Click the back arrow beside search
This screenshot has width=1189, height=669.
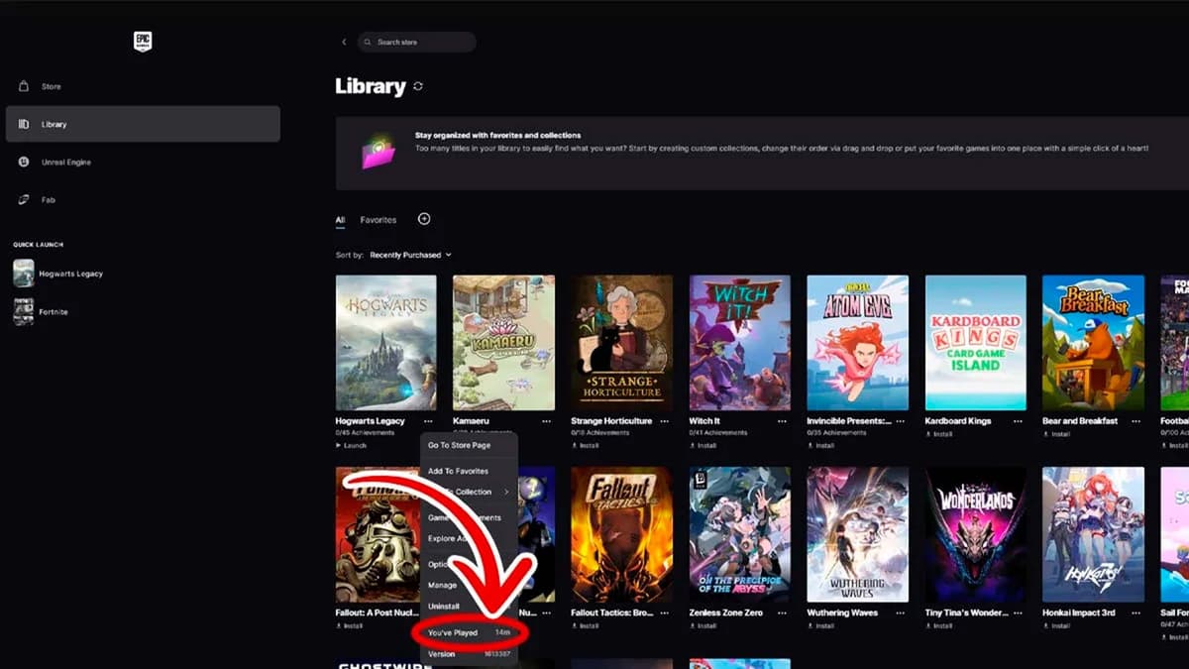344,42
